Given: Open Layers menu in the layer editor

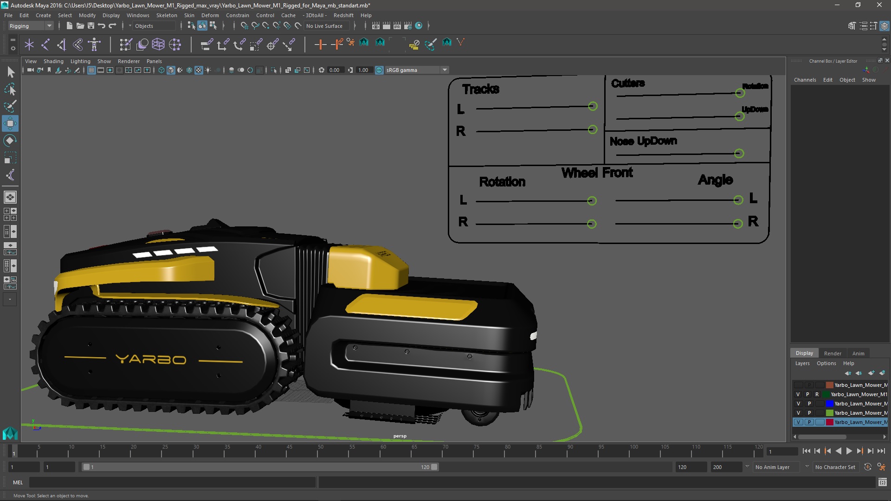Looking at the screenshot, I should (x=802, y=364).
